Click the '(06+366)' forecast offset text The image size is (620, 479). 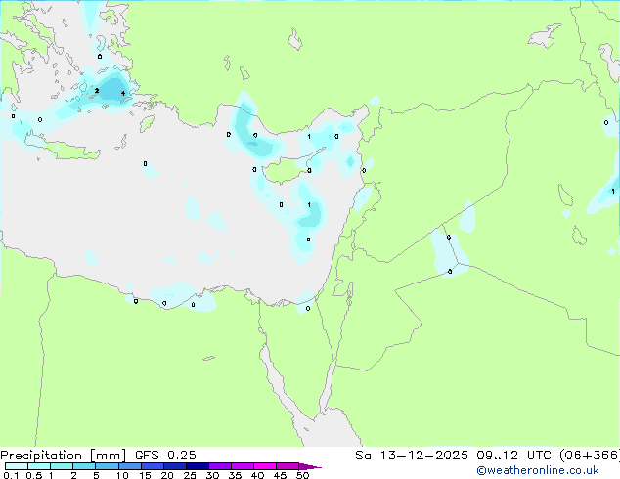[x=590, y=456]
